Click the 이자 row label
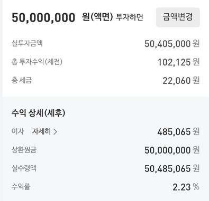This screenshot has height=201, width=209. coord(17,131)
